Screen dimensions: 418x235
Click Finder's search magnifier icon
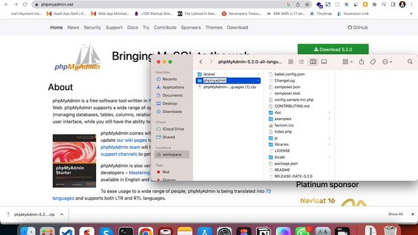point(410,62)
